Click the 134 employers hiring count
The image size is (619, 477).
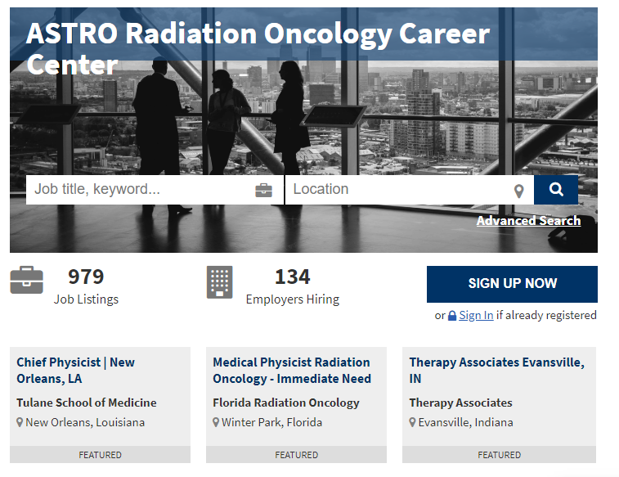click(x=293, y=277)
